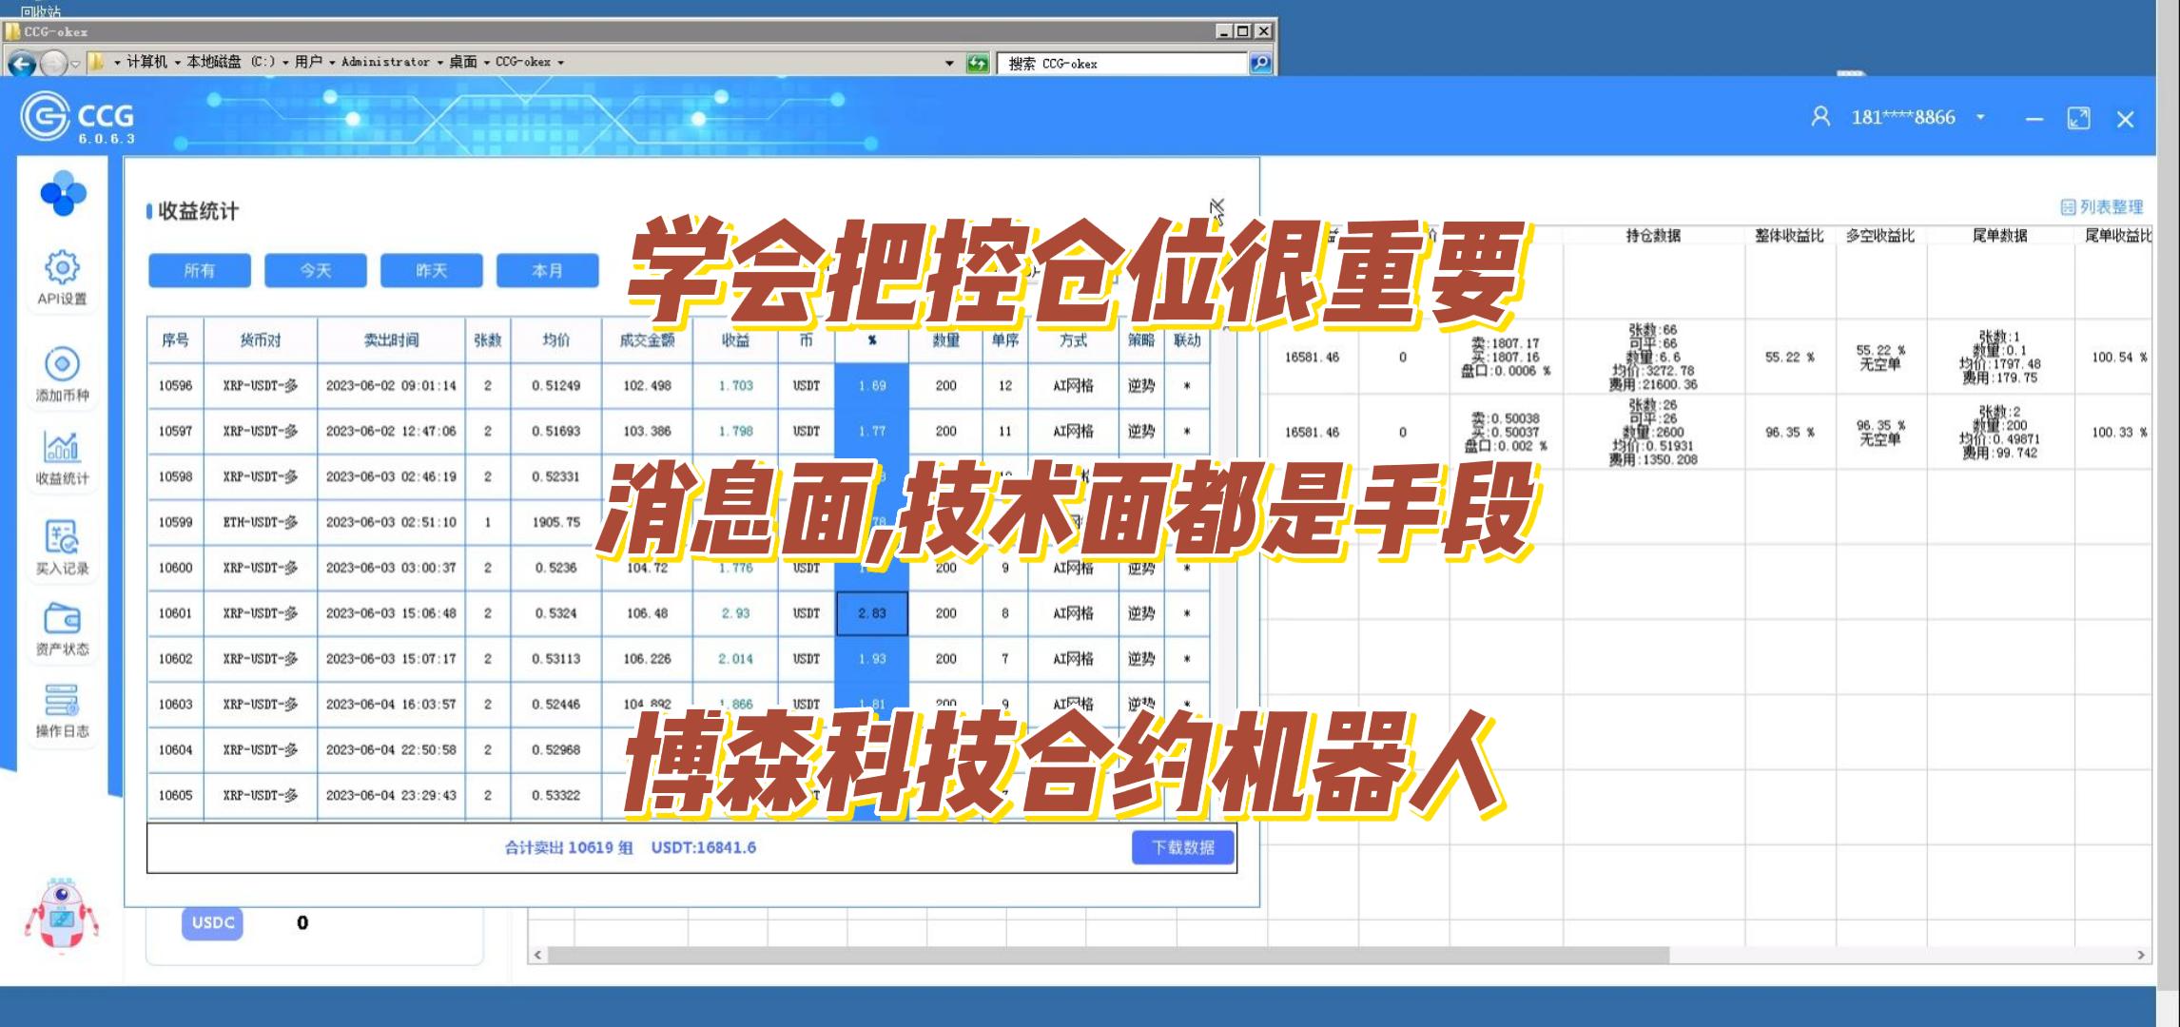The height and width of the screenshot is (1027, 2180).
Task: Open 买入记录 in the sidebar
Action: [x=62, y=548]
